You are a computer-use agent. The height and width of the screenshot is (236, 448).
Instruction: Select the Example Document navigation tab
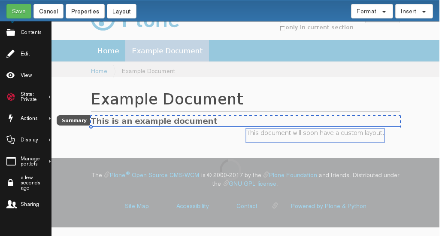pyautogui.click(x=167, y=51)
